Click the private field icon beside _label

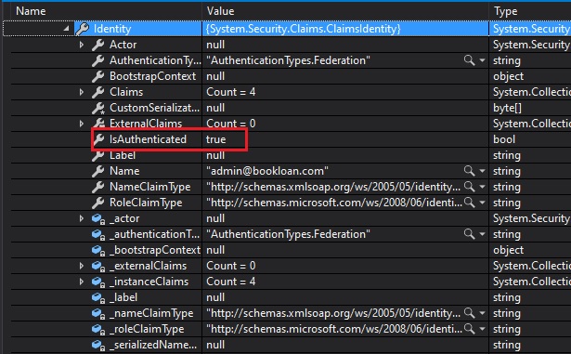coord(98,297)
